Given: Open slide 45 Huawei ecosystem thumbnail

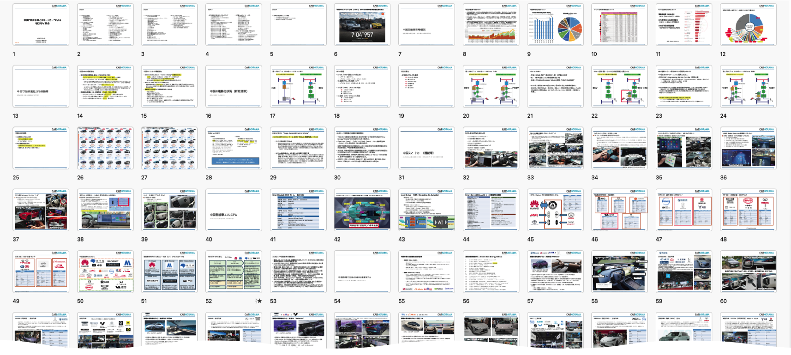Looking at the screenshot, I should [x=555, y=210].
